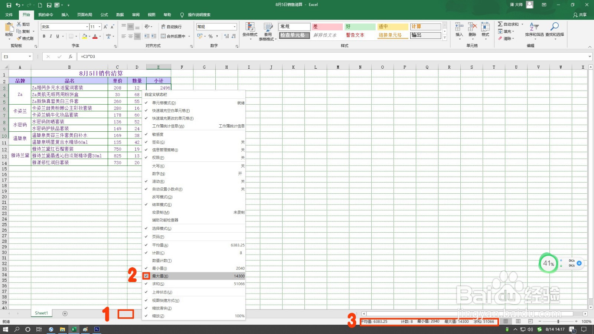
Task: Switch to the 插入 (Insert) ribbon tab
Action: [x=65, y=15]
